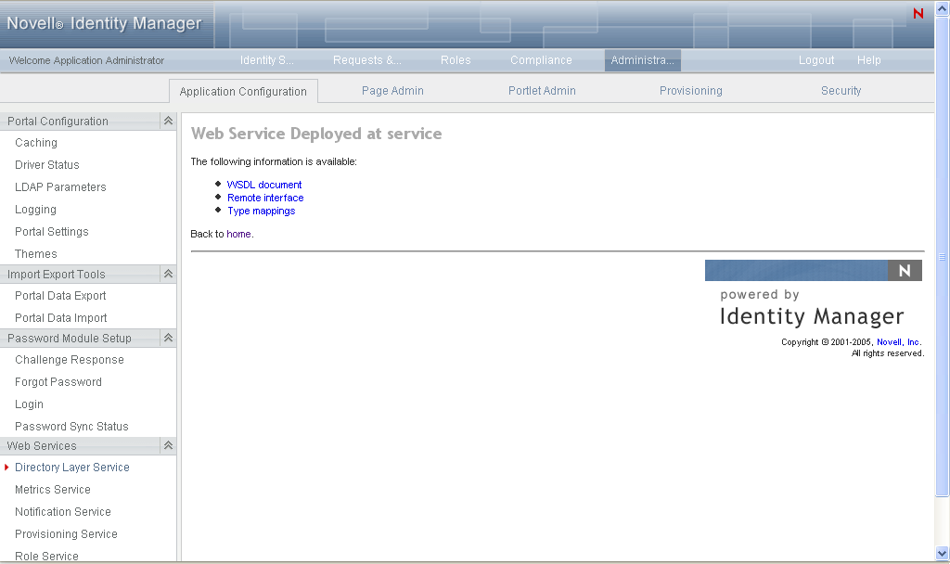
Task: Open the WSDL document link
Action: pos(264,185)
